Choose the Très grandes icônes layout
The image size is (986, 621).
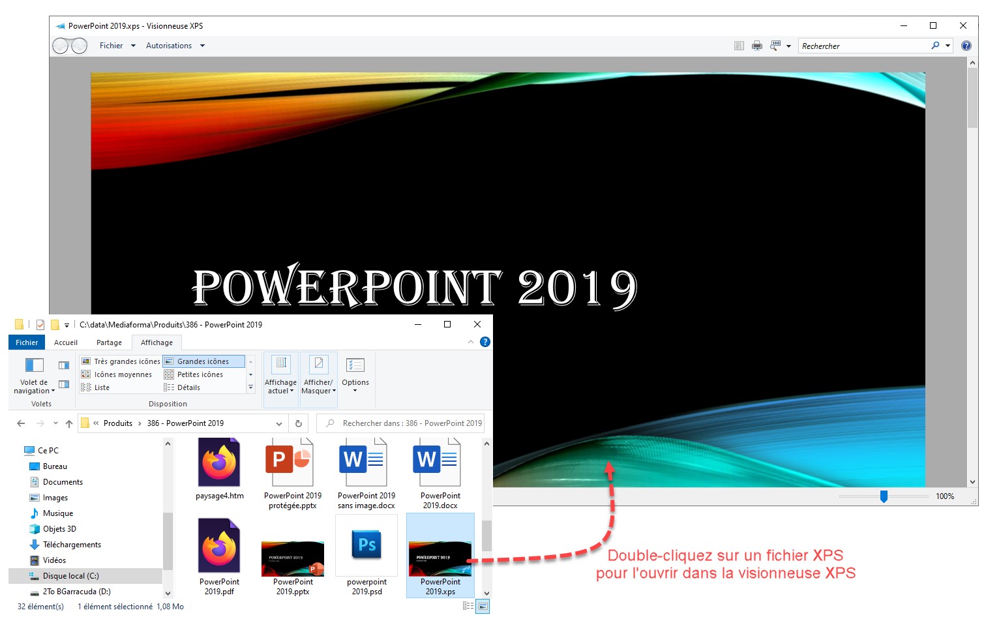tap(121, 361)
